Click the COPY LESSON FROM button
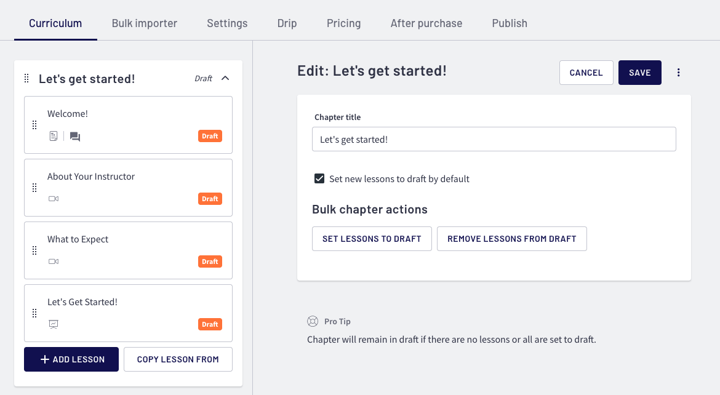 178,359
